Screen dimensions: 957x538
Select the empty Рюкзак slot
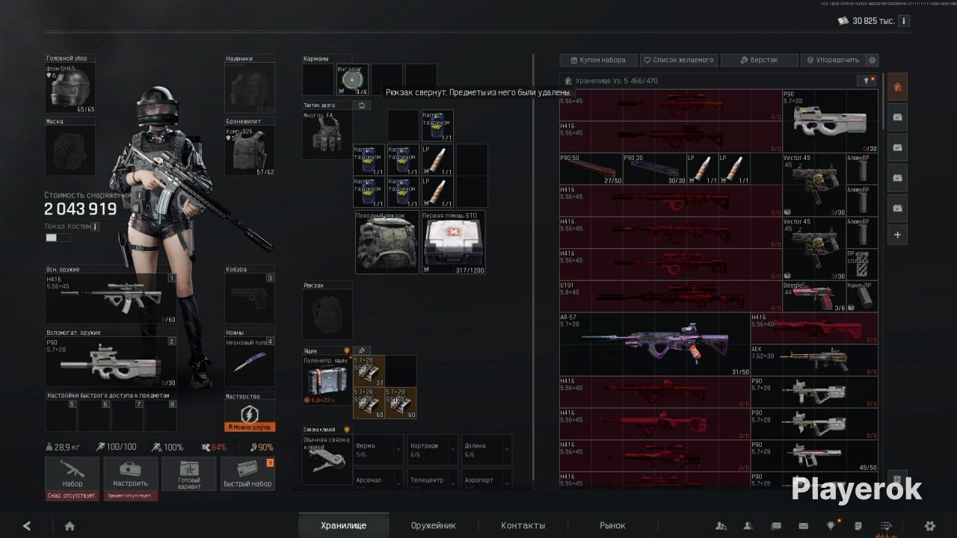tap(327, 315)
